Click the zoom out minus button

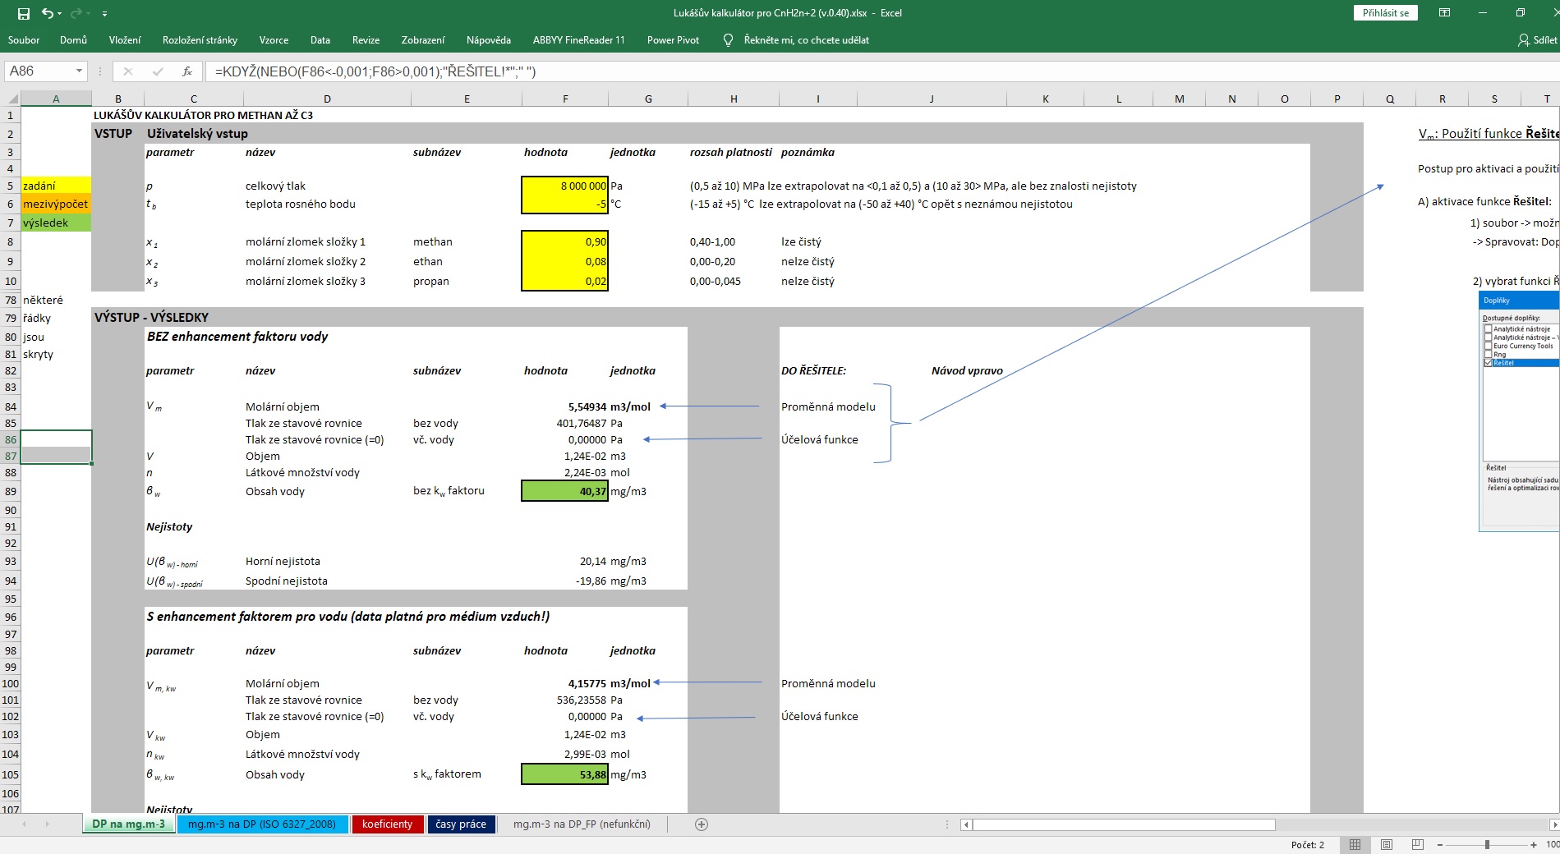coord(1440,844)
